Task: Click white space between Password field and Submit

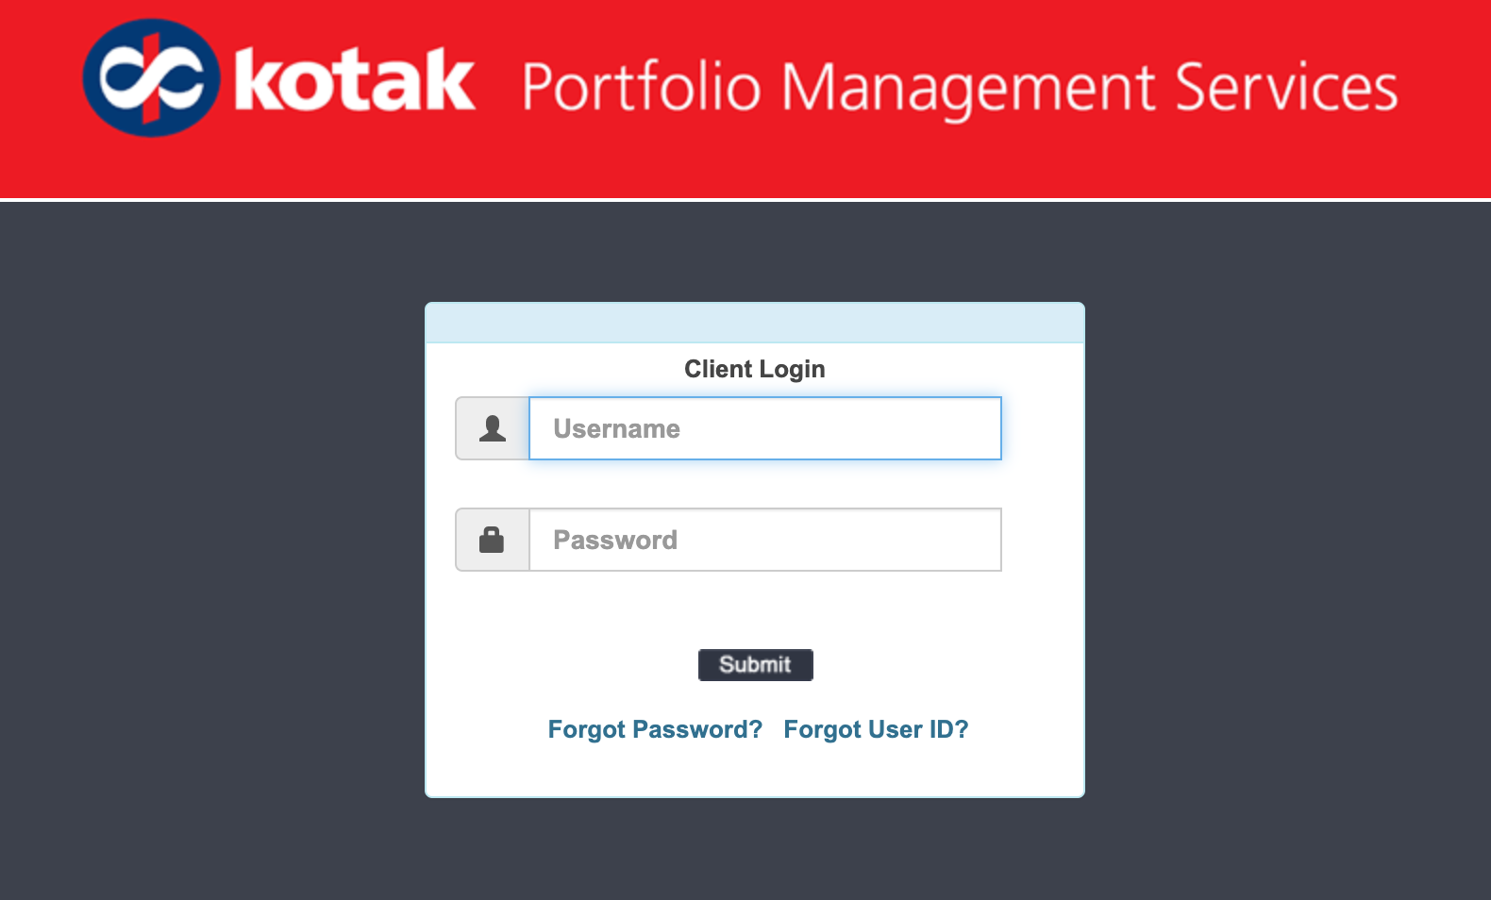Action: coord(755,610)
